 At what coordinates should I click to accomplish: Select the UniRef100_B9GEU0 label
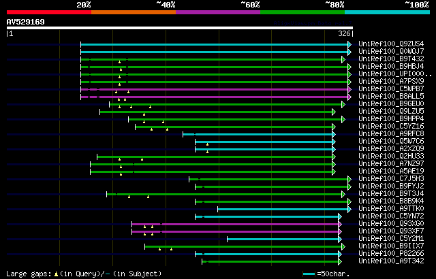[x=391, y=104]
